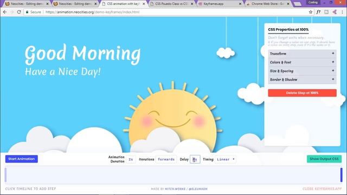Screen dimensions: 347x195
Task: Open the f? fonts extension icon
Action: [318, 12]
